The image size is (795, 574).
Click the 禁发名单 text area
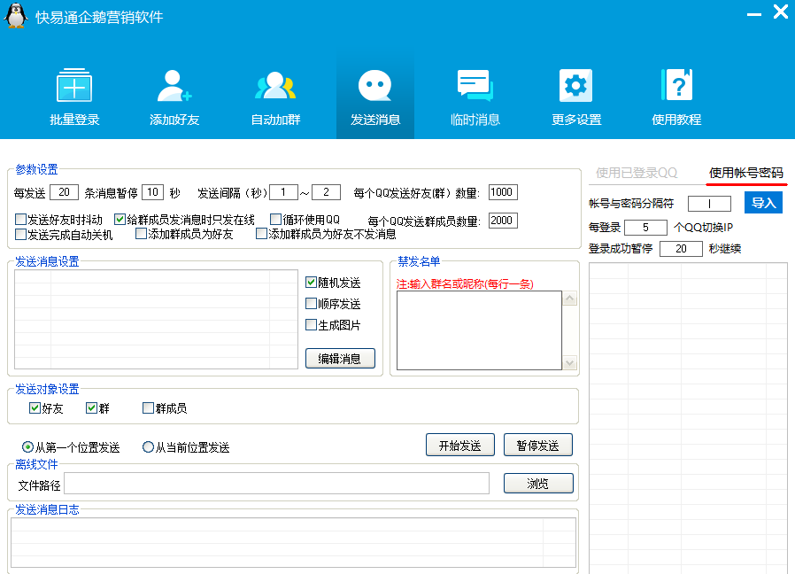coord(479,330)
